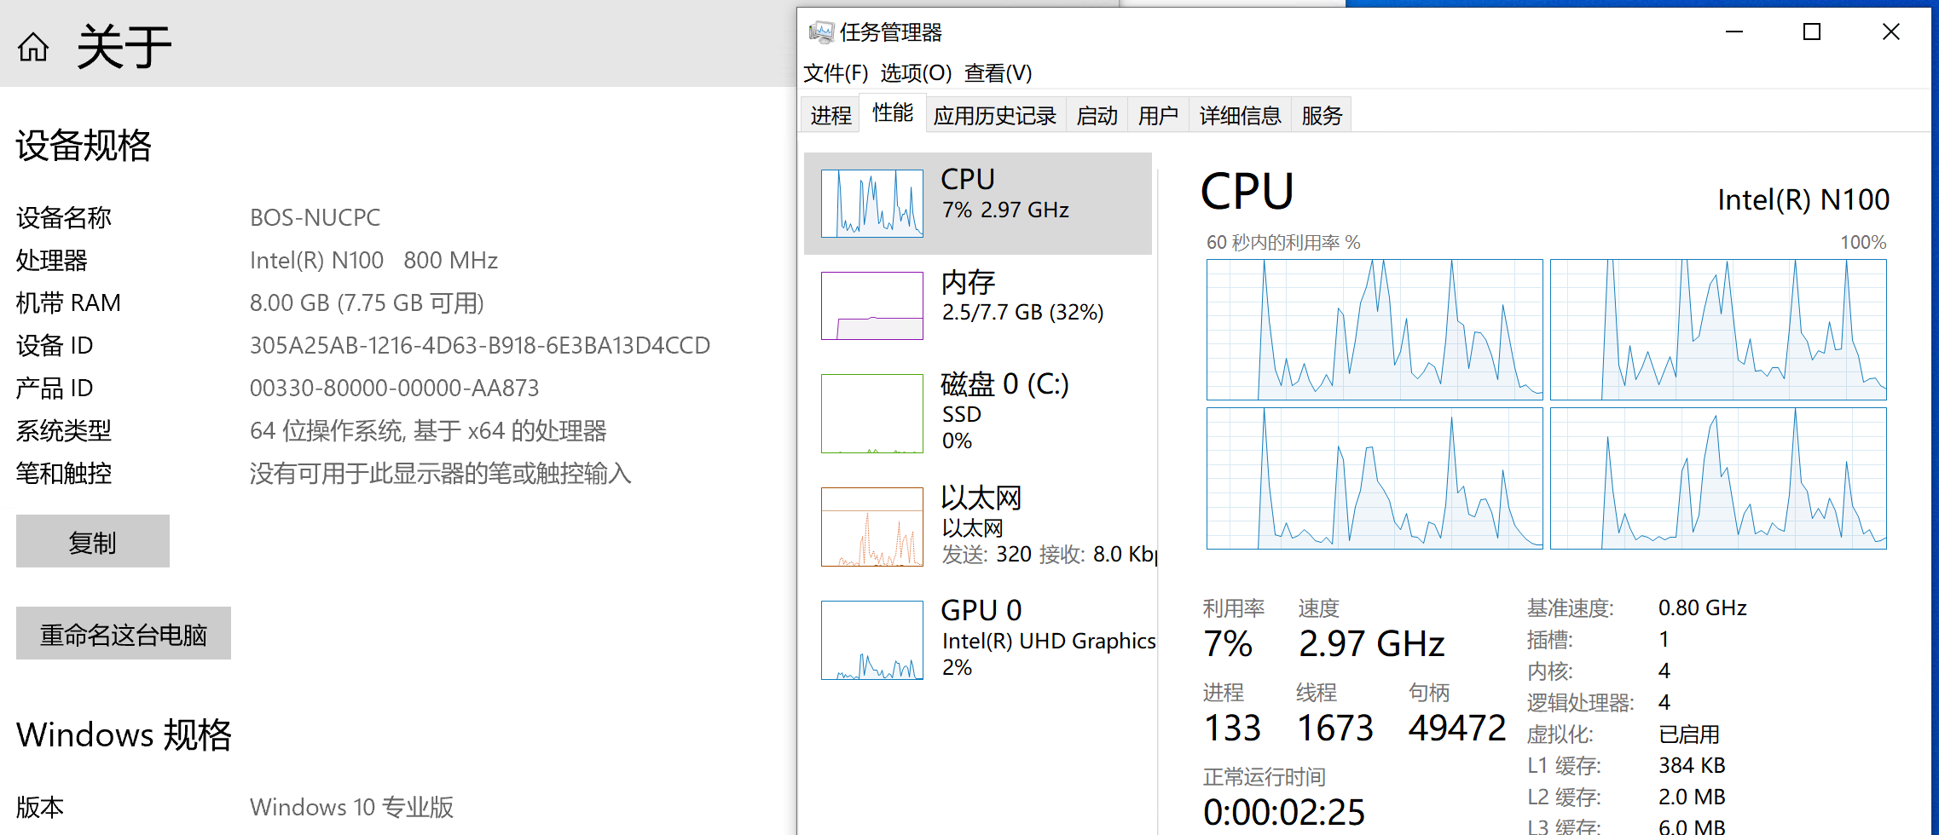Select the 以太网 (Ethernet) mini graph thumbnail
Screen dimensions: 1939x835
(871, 527)
